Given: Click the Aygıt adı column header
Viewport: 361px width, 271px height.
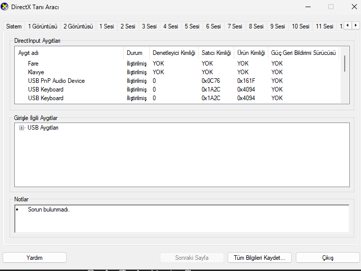Looking at the screenshot, I should point(69,53).
